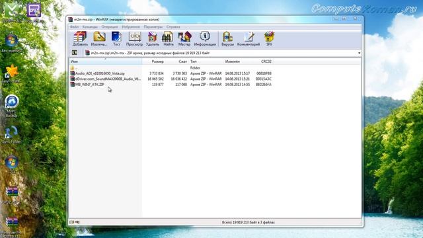Viewport: 423px width, 238px height.
Task: Select the dDriver.com_SoundMAX2000B archive icon
Action: click(x=72, y=79)
